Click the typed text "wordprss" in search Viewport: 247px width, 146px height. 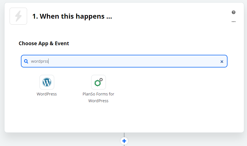[x=40, y=61]
